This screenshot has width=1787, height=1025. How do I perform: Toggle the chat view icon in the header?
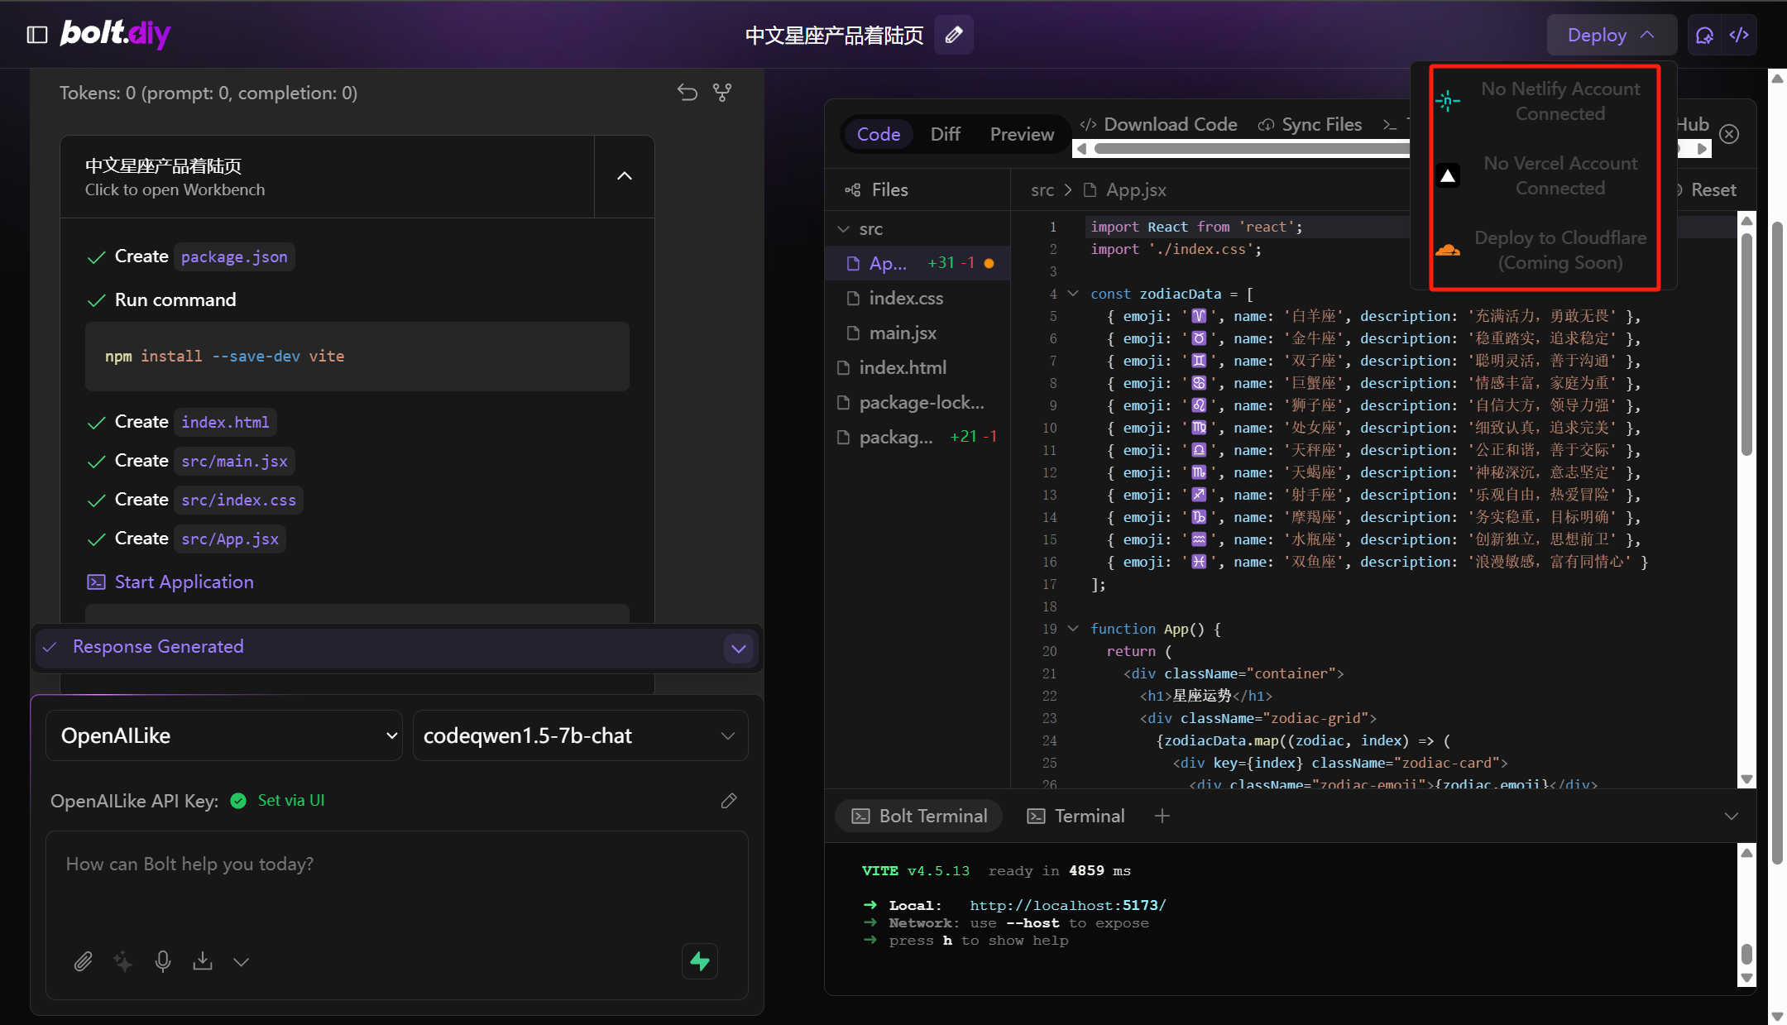pyautogui.click(x=1704, y=35)
